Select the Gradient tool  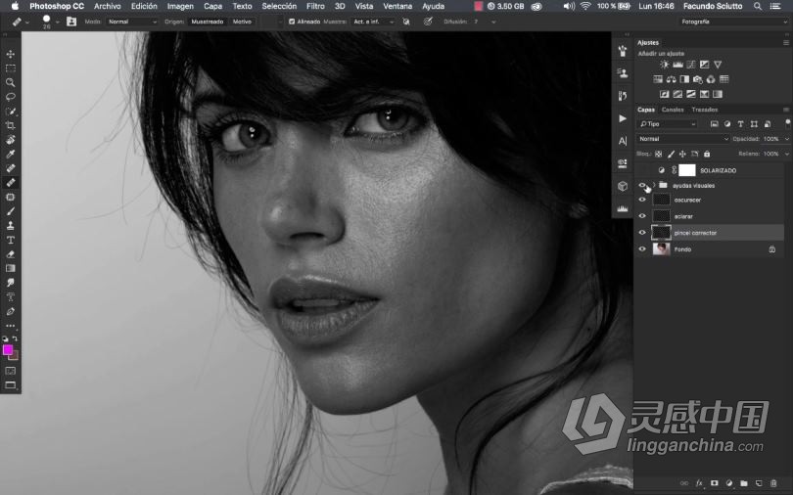click(10, 268)
